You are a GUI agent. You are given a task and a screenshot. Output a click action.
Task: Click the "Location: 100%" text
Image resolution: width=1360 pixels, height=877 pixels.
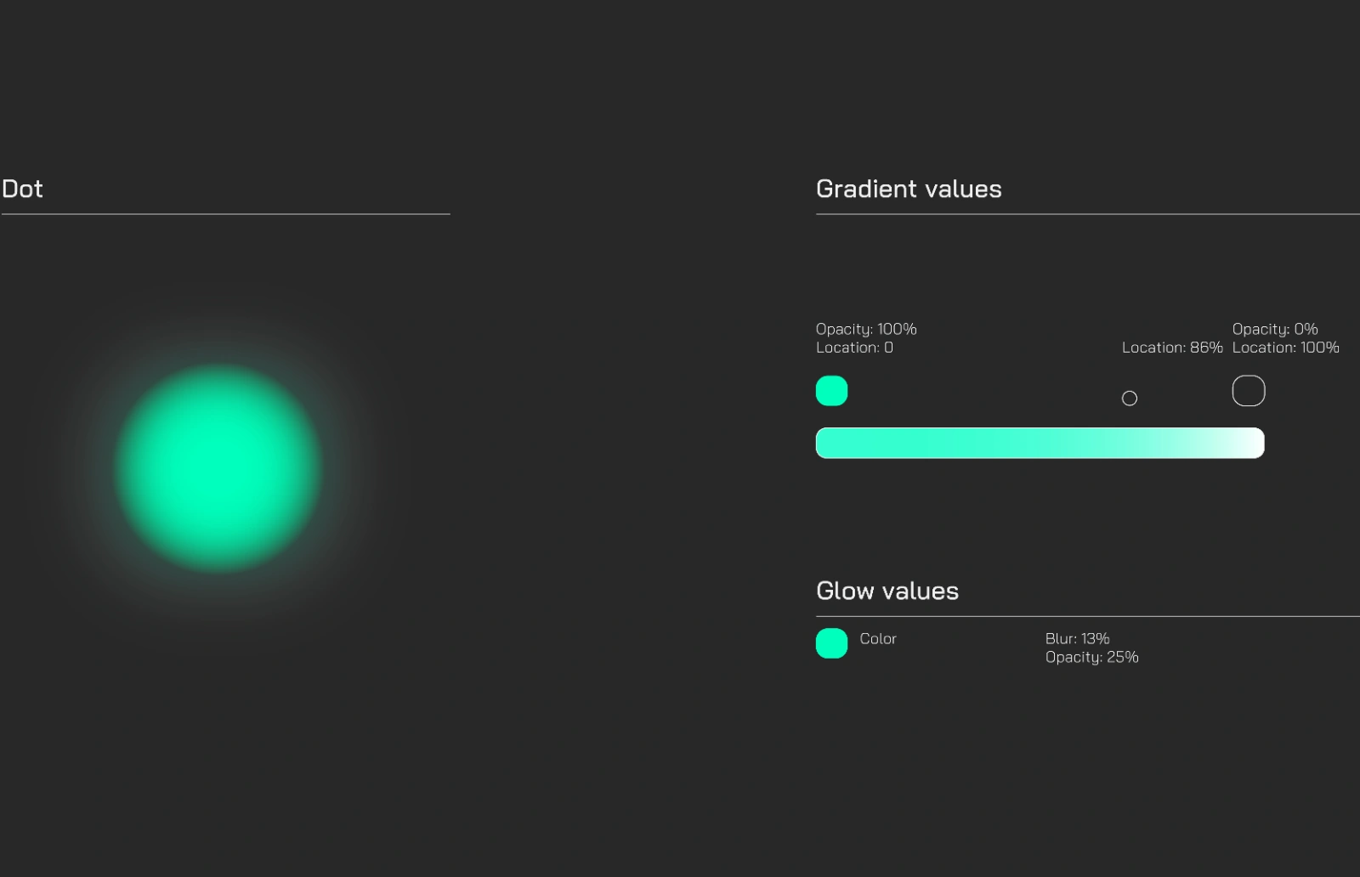pos(1286,348)
